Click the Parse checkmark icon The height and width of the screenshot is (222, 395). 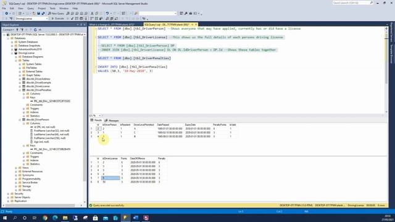pyautogui.click(x=72, y=18)
